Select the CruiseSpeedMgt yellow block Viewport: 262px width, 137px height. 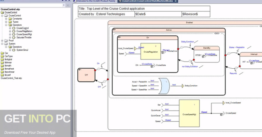point(189,113)
